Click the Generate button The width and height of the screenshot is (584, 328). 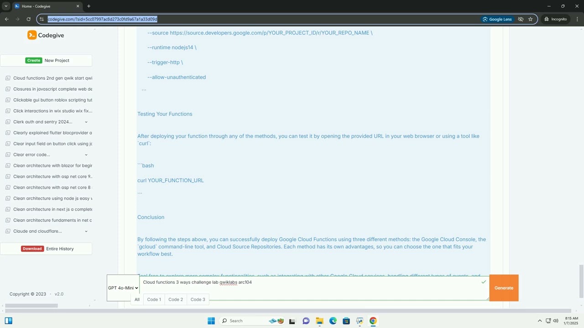pos(504,288)
